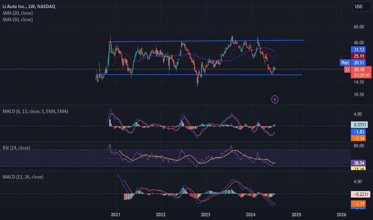Click the 2024 time axis label
The width and height of the screenshot is (373, 220).
251,214
